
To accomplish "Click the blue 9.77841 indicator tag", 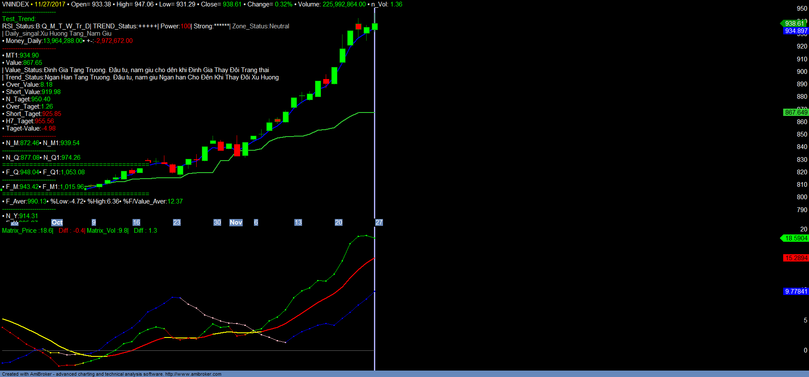I will (796, 292).
